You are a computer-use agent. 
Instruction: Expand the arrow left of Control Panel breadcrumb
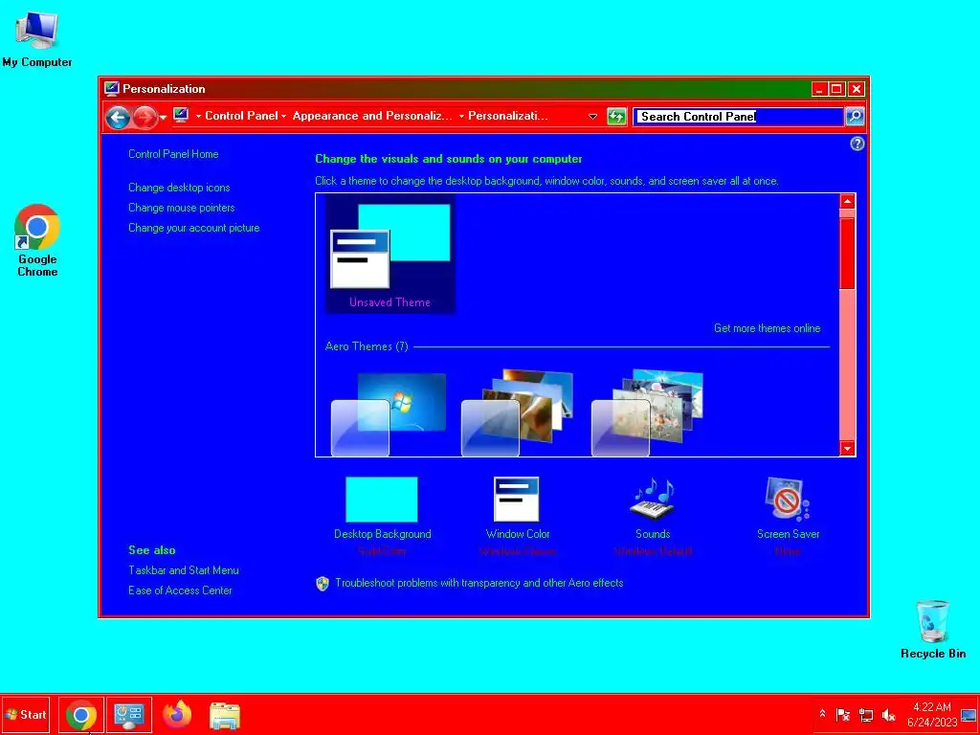pos(198,116)
